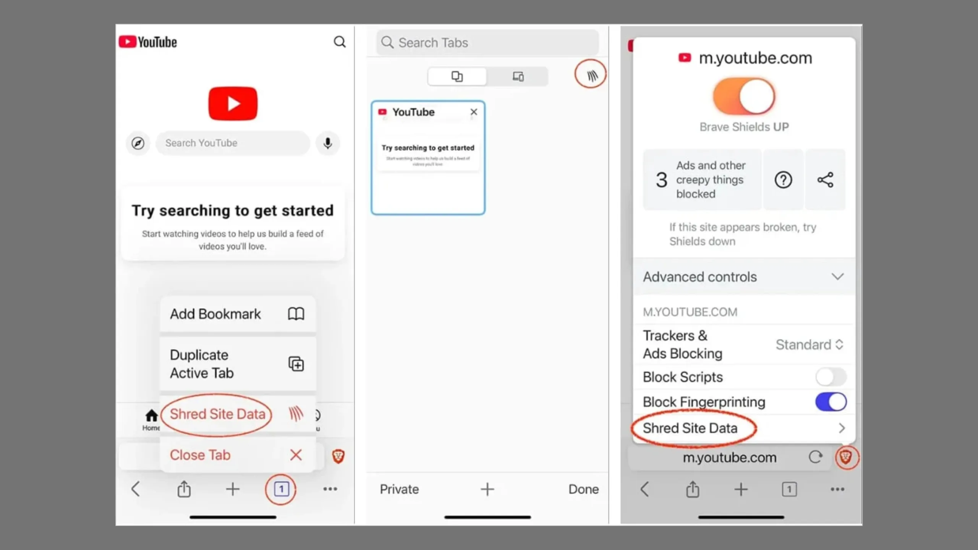Choose Duplicate Active Tab option
978x550 pixels.
[238, 364]
